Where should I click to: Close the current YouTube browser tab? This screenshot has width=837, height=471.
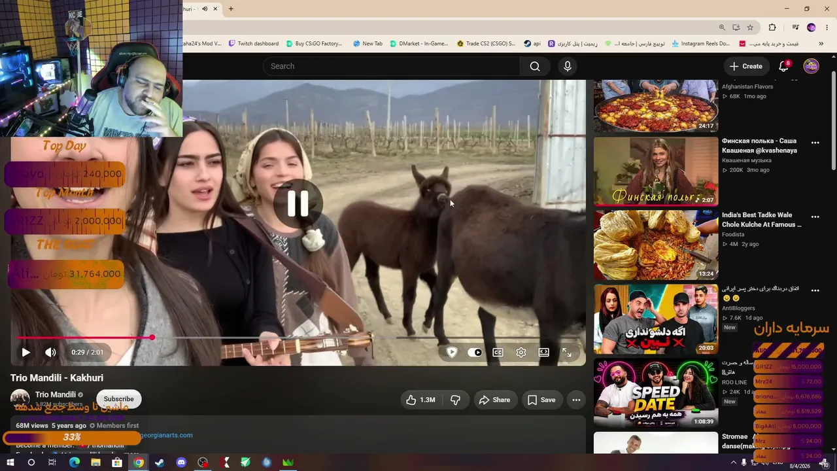coord(216,9)
